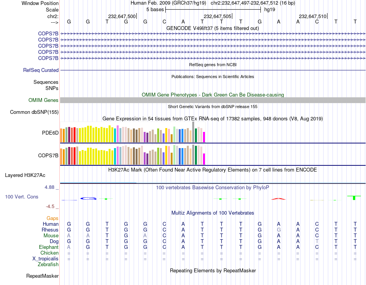Click the light gray T in Dog row
Viewport: 366px width, 285px height.
click(x=317, y=242)
